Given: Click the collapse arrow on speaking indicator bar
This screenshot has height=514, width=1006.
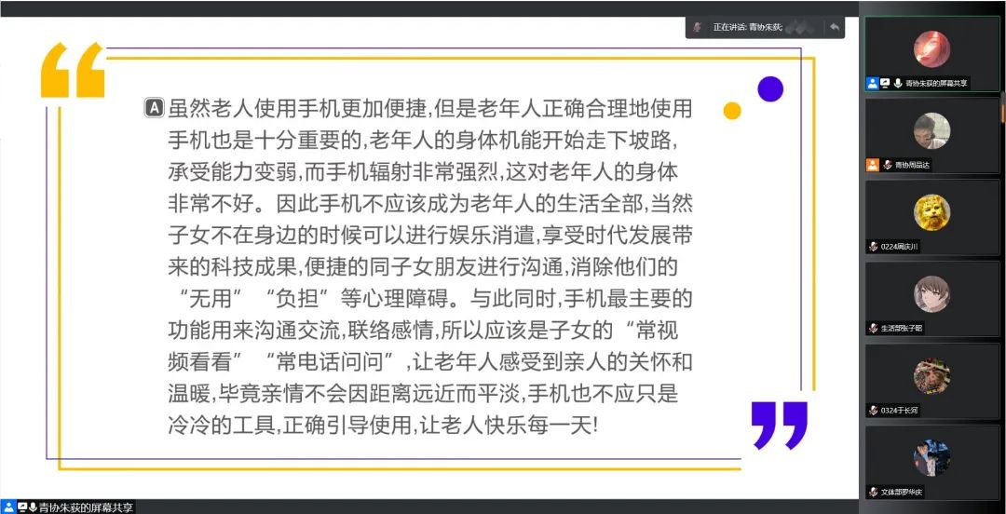Looking at the screenshot, I should tap(834, 27).
